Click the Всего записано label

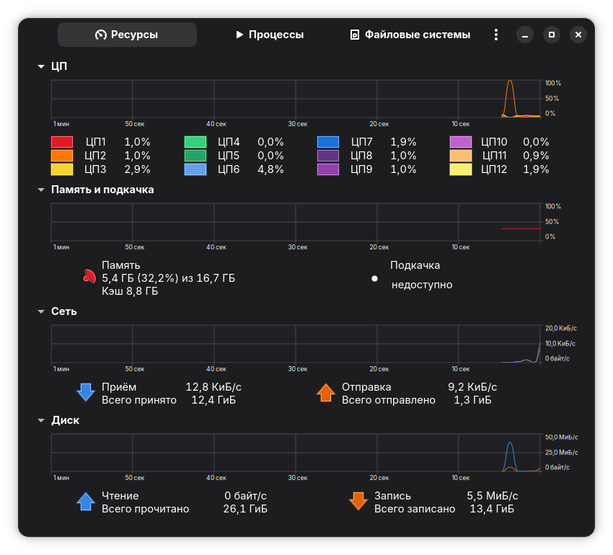415,509
